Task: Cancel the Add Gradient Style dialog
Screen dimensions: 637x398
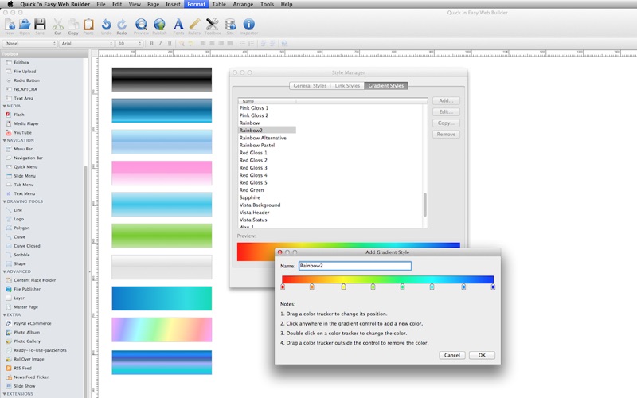Action: (451, 355)
